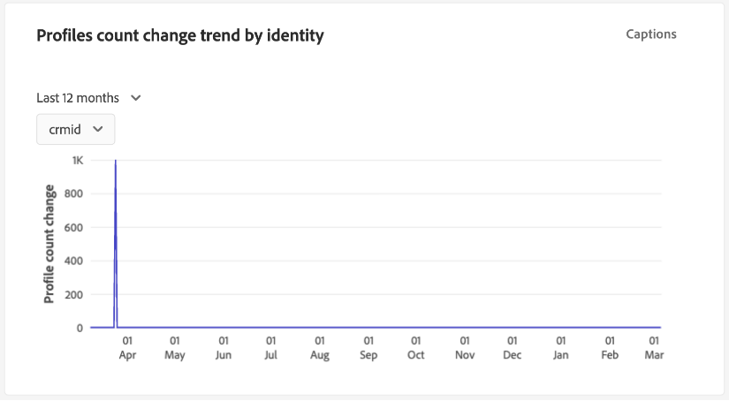
Task: Expand the crmid identity dropdown
Action: pyautogui.click(x=75, y=129)
